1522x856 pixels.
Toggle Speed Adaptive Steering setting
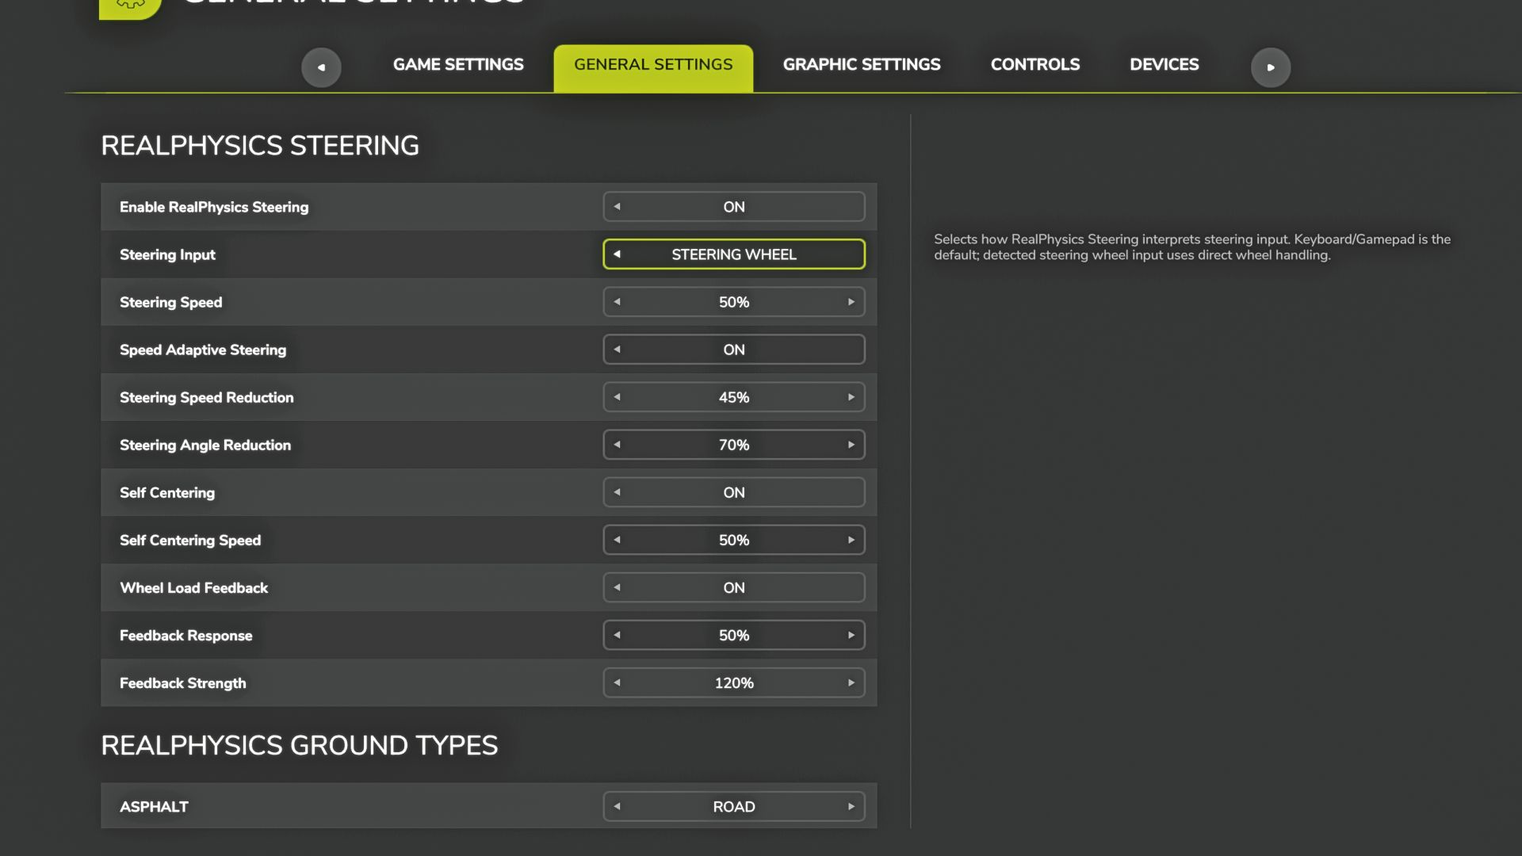tap(734, 350)
